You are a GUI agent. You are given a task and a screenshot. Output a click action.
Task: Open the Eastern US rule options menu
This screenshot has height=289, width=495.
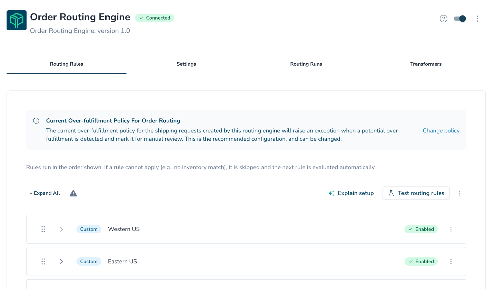(x=451, y=261)
